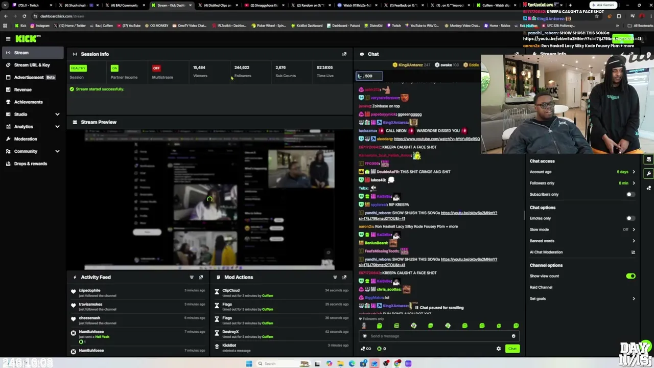The height and width of the screenshot is (368, 654).
Task: Open the wrench chat tools icon
Action: coord(649,174)
